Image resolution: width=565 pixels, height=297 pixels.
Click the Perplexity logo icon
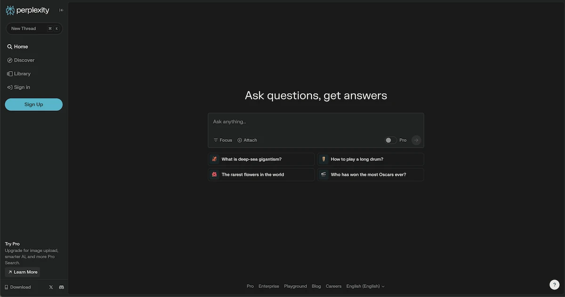coord(10,10)
